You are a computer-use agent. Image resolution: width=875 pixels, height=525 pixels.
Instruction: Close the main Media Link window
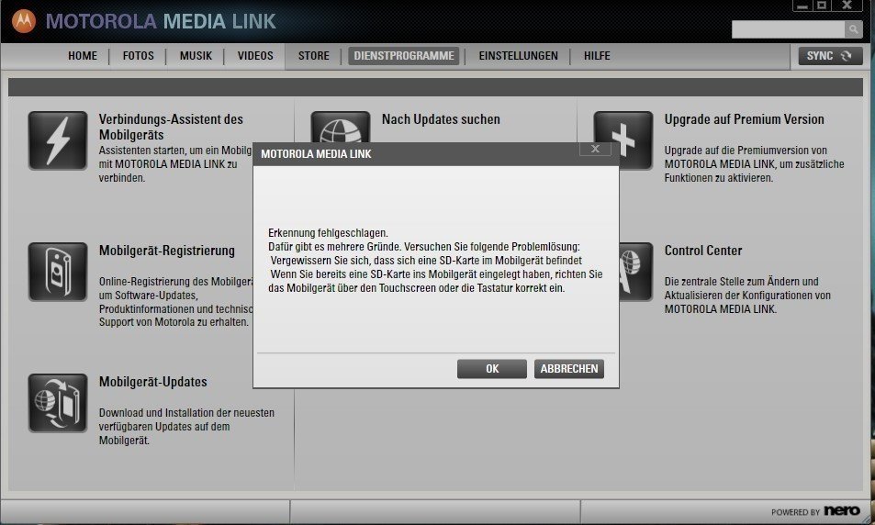[847, 6]
